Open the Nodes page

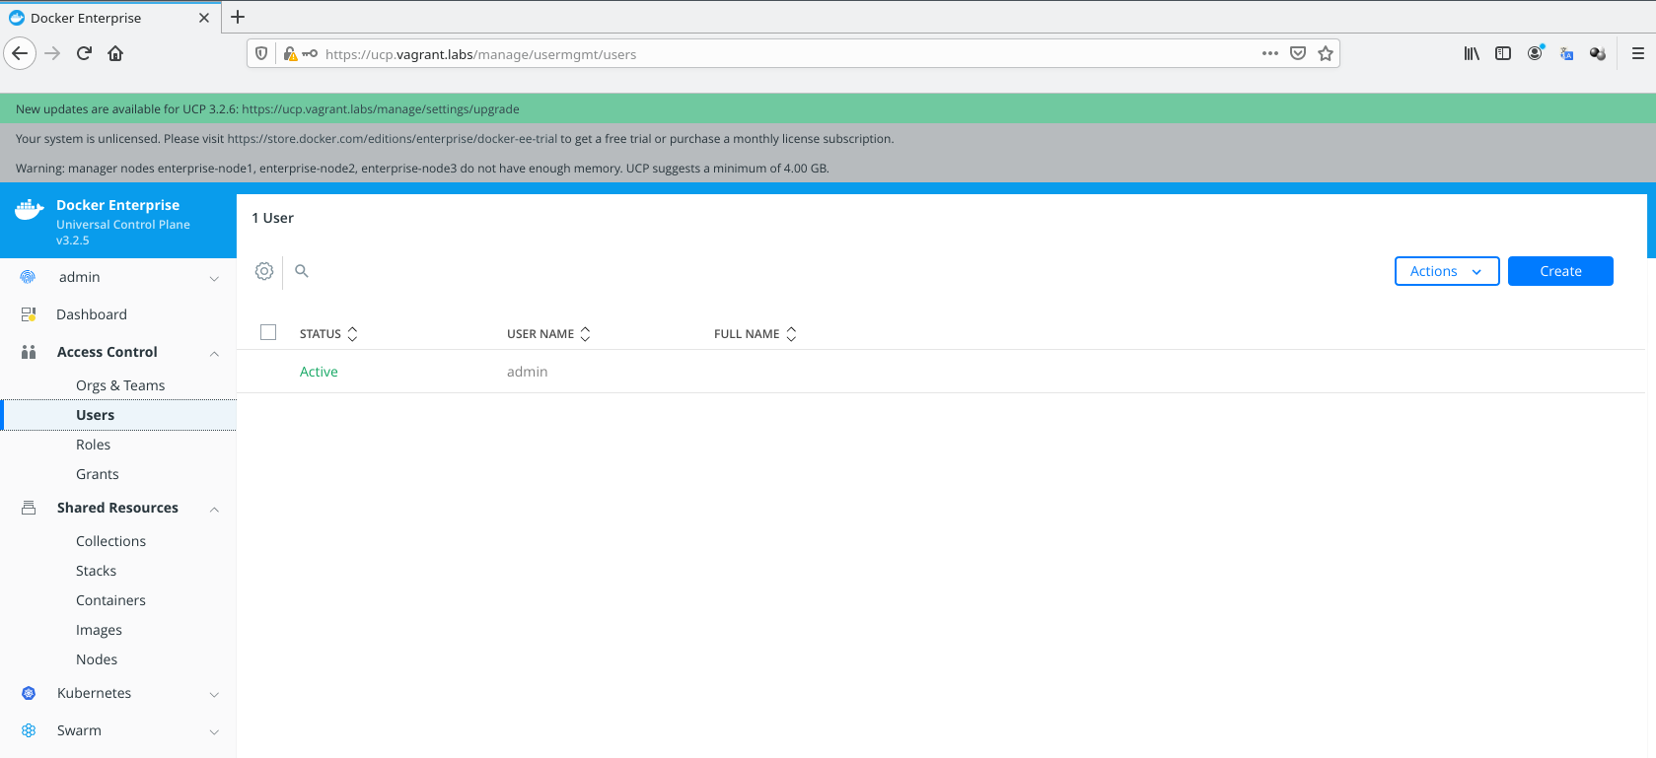pos(97,659)
